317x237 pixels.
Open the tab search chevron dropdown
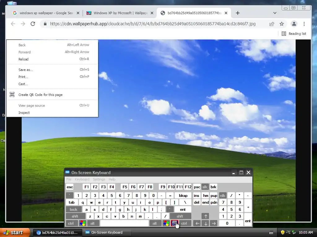coord(275,13)
